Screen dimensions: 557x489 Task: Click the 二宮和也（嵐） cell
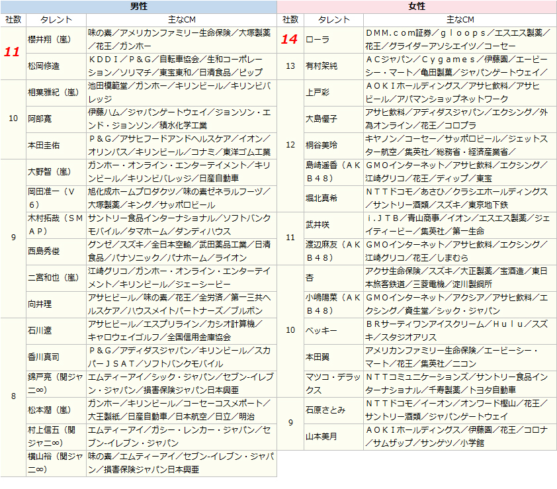click(x=56, y=278)
